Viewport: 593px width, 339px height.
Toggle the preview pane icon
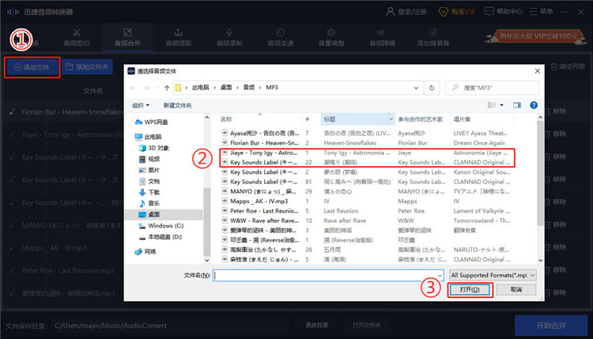(x=517, y=105)
